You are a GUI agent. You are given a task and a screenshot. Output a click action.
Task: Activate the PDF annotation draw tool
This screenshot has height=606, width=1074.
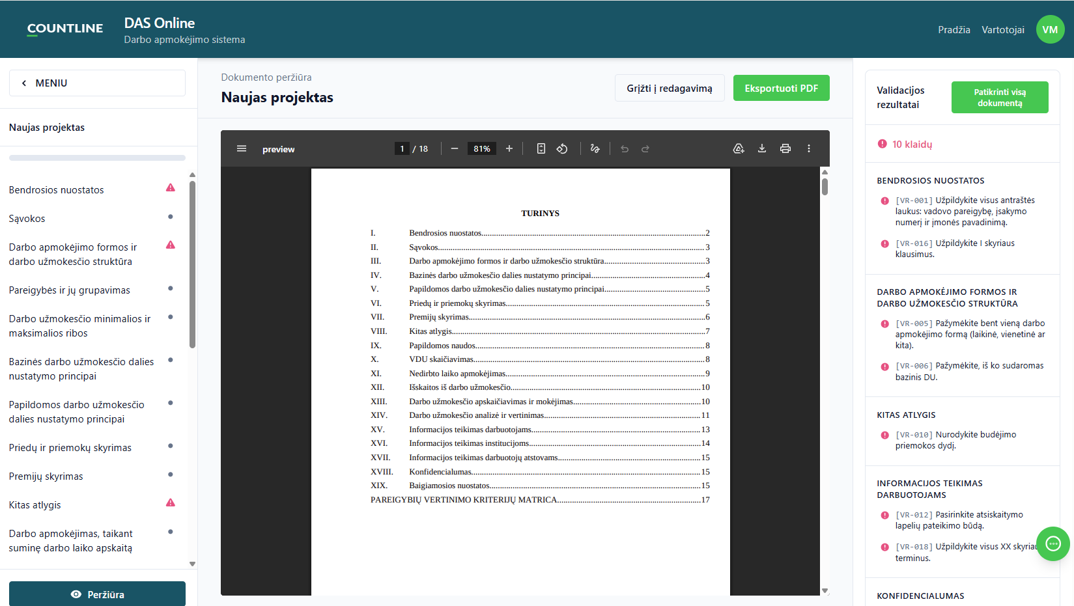[x=595, y=148]
